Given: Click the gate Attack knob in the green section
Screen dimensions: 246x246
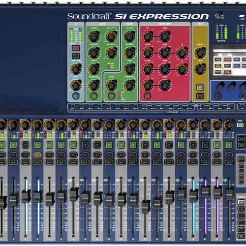Looking at the screenshot, I should [94, 36].
